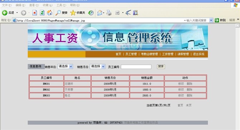The image size is (240, 130).
Task: Click the page icon in address bar
Action: pyautogui.click(x=15, y=20)
